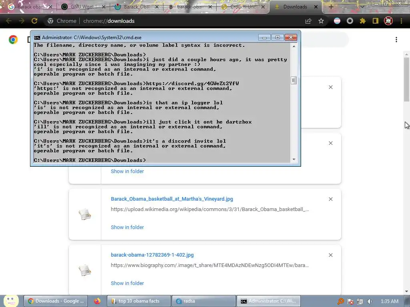410x307 pixels.
Task: Open Barack_Obama_basketball_at_Martha's_Vineyard.jpg file link
Action: [172, 199]
